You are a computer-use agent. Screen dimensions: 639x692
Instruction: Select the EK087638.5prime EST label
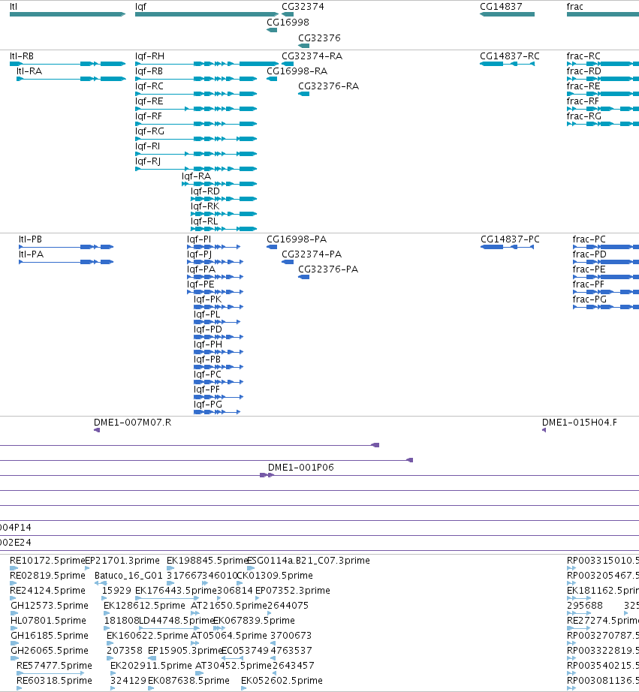click(188, 681)
